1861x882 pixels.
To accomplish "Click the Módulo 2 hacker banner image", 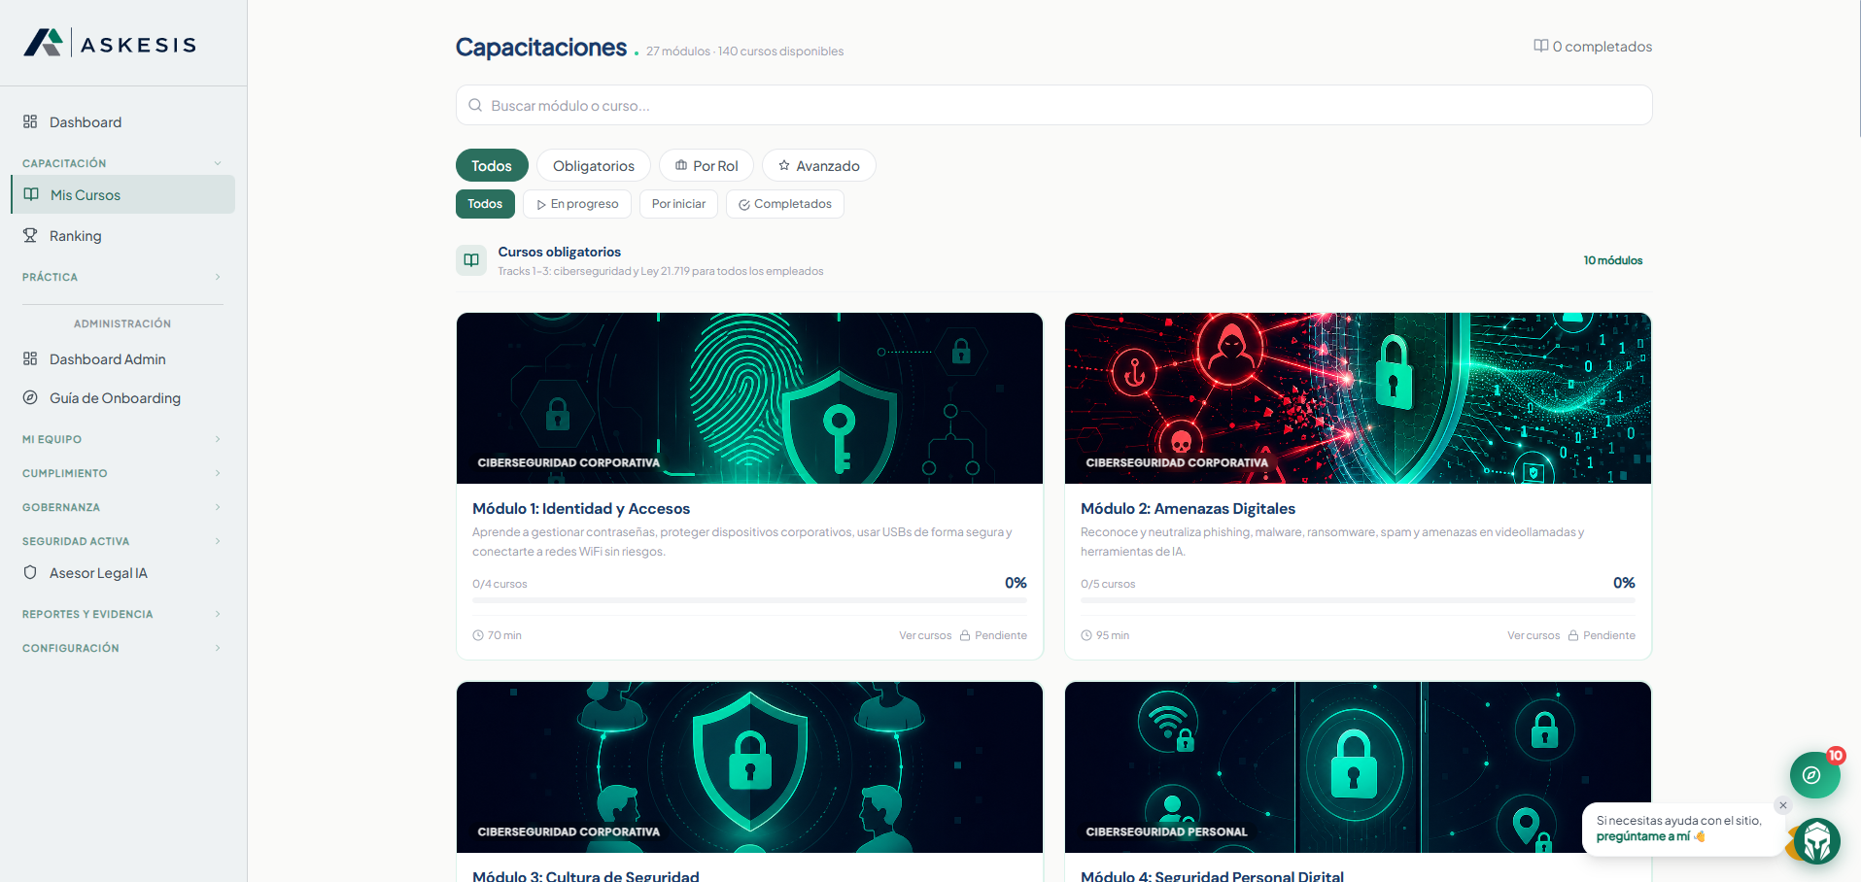I will point(1358,398).
